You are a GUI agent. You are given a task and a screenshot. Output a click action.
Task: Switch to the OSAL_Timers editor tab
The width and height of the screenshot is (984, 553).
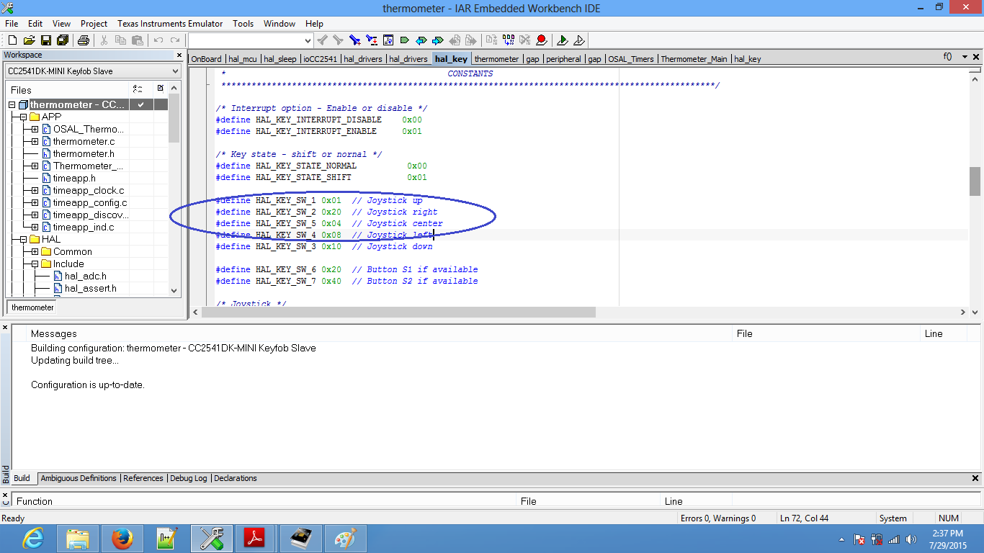tap(631, 59)
